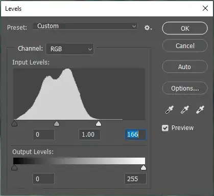Image resolution: width=214 pixels, height=196 pixels.
Task: Focus the input shadow field showing 0
Action: coord(44,135)
